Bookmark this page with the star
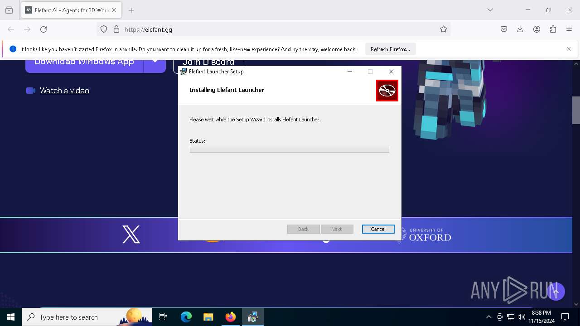Screen dimensions: 580x326 tap(444, 29)
